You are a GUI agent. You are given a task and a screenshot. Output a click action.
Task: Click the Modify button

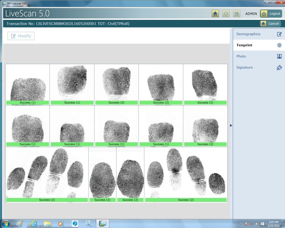(21, 36)
